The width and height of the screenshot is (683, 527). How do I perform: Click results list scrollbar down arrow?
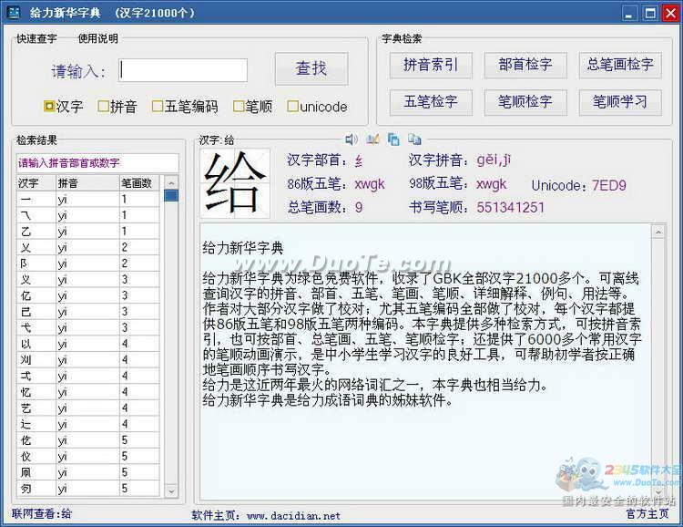171,491
